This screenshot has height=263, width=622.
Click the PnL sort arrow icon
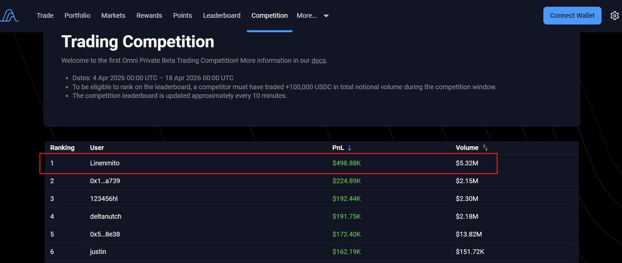click(350, 148)
